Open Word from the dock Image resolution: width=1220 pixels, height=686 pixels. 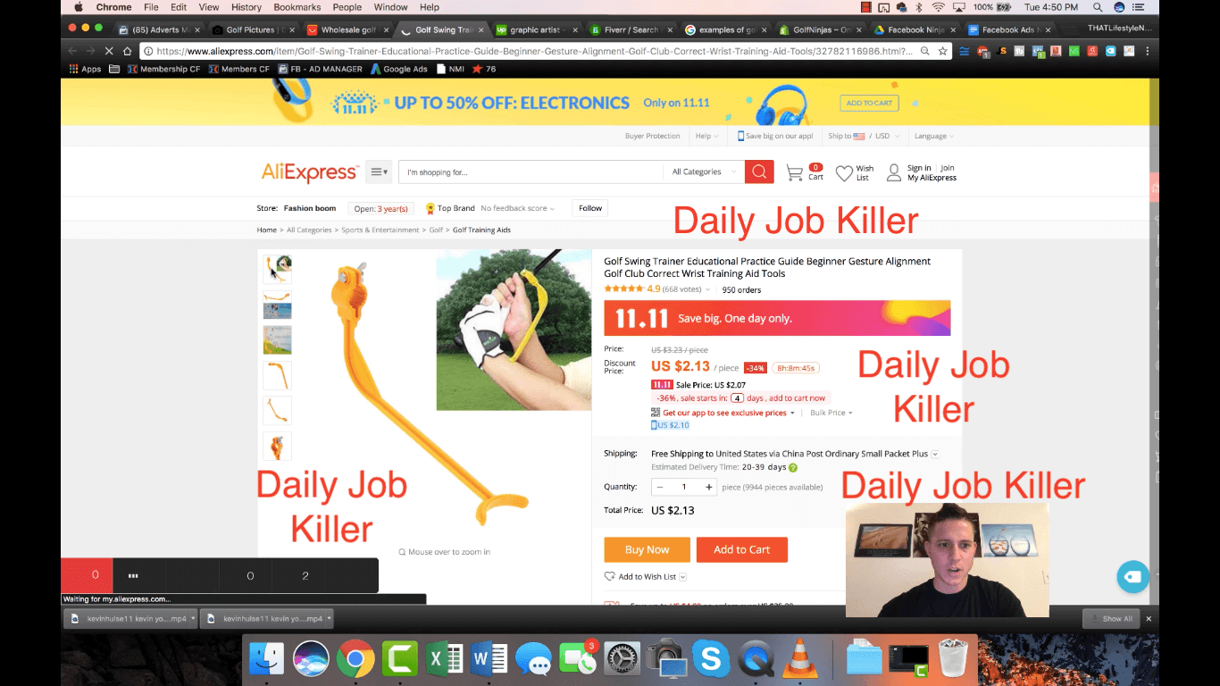489,659
